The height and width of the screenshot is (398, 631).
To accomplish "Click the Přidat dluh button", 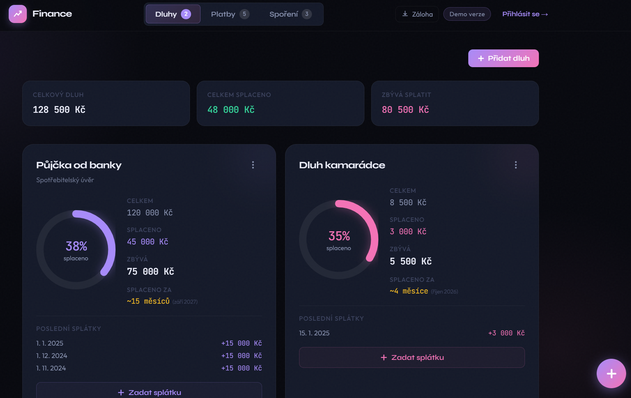I will pyautogui.click(x=503, y=58).
